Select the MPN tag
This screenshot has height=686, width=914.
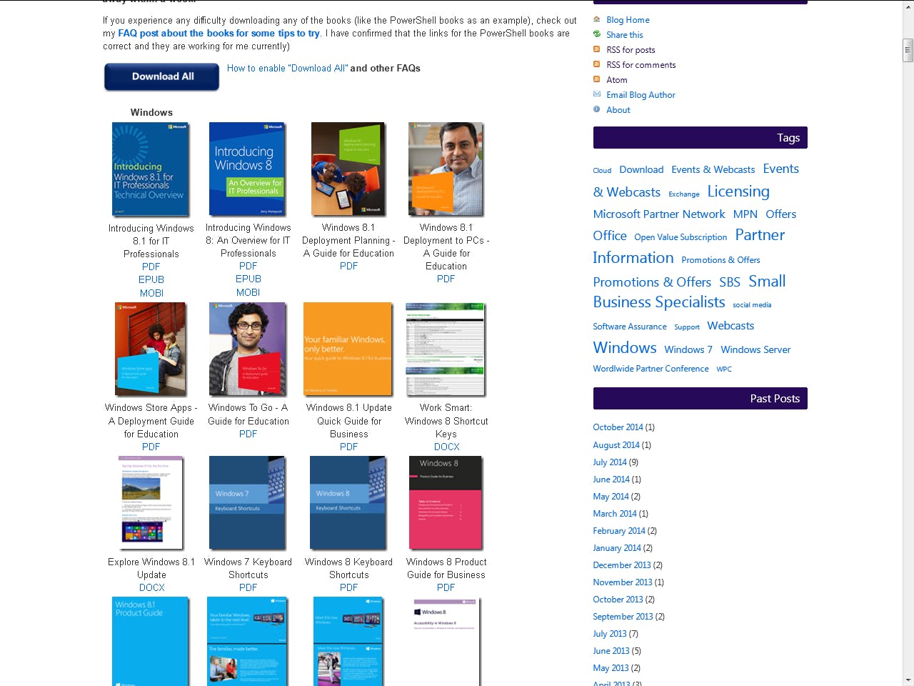[745, 214]
